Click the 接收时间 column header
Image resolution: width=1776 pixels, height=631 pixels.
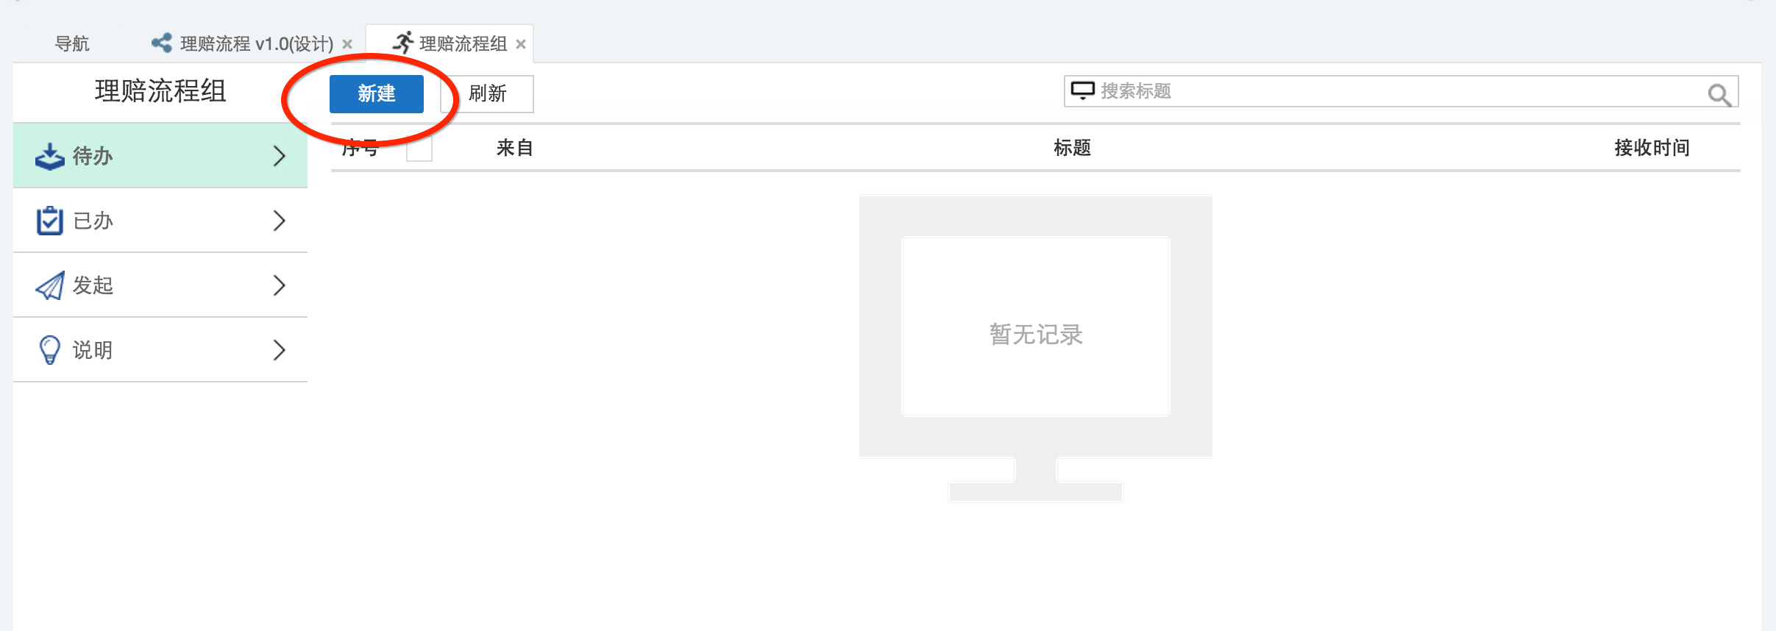pos(1652,148)
